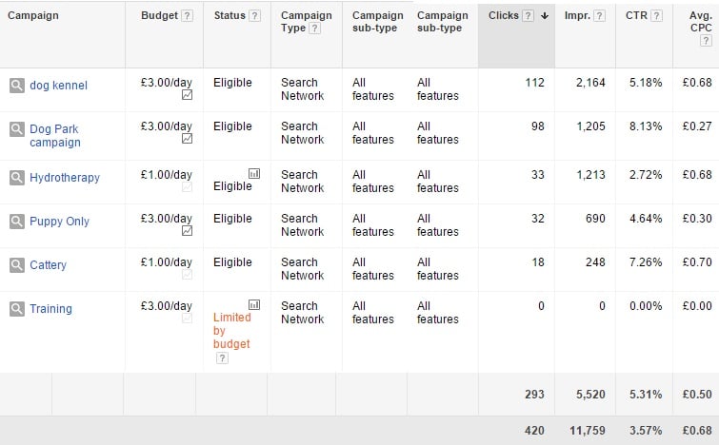The width and height of the screenshot is (719, 445).
Task: Open Impr. column help question mark
Action: pos(599,16)
